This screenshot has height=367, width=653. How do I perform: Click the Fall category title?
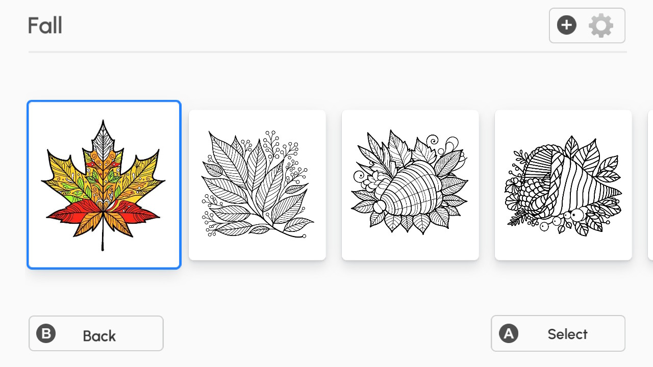coord(45,25)
